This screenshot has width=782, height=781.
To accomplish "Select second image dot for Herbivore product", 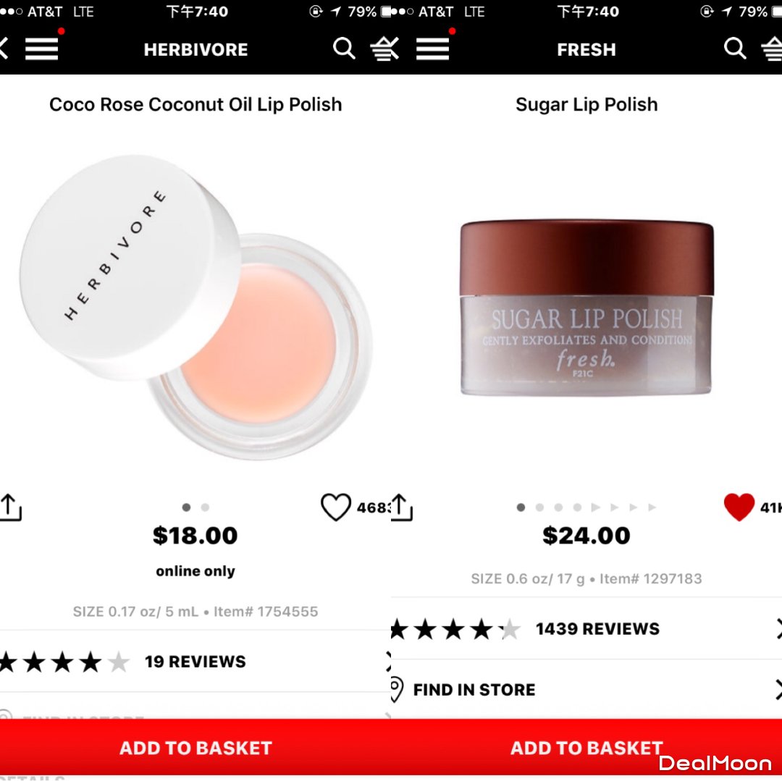I will [x=205, y=507].
